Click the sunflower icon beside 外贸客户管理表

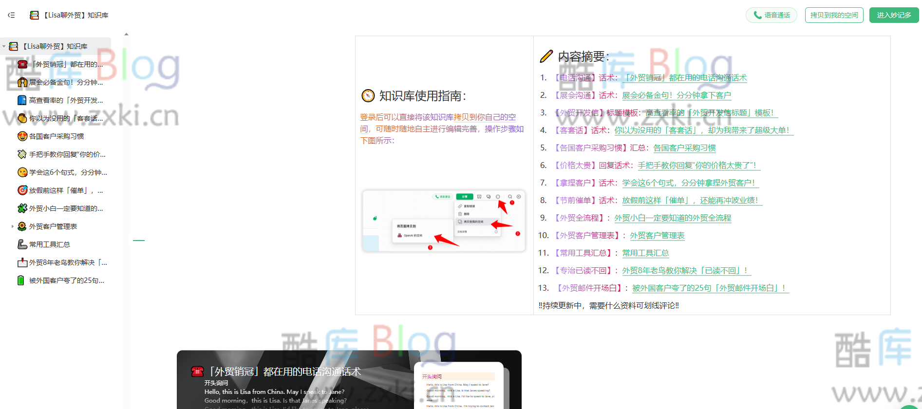point(22,226)
